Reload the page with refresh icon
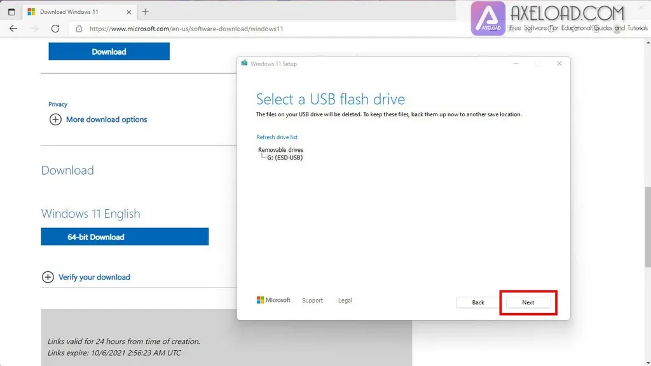This screenshot has height=366, width=651. point(55,29)
